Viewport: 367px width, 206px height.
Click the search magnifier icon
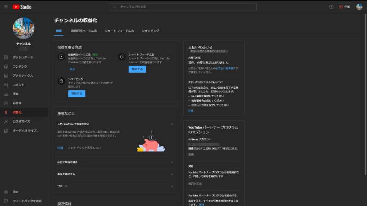tap(115, 7)
